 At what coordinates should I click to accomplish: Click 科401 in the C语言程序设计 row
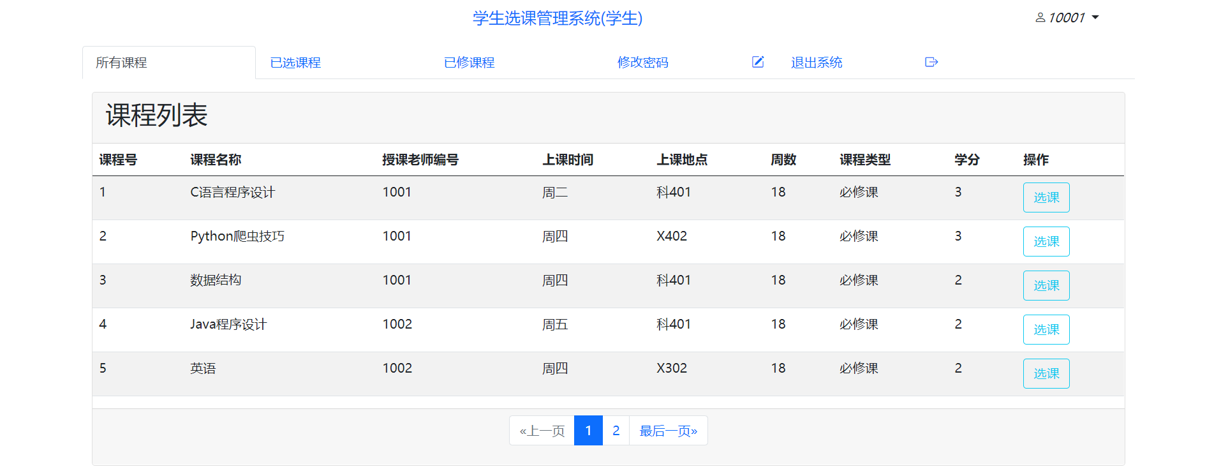[674, 192]
